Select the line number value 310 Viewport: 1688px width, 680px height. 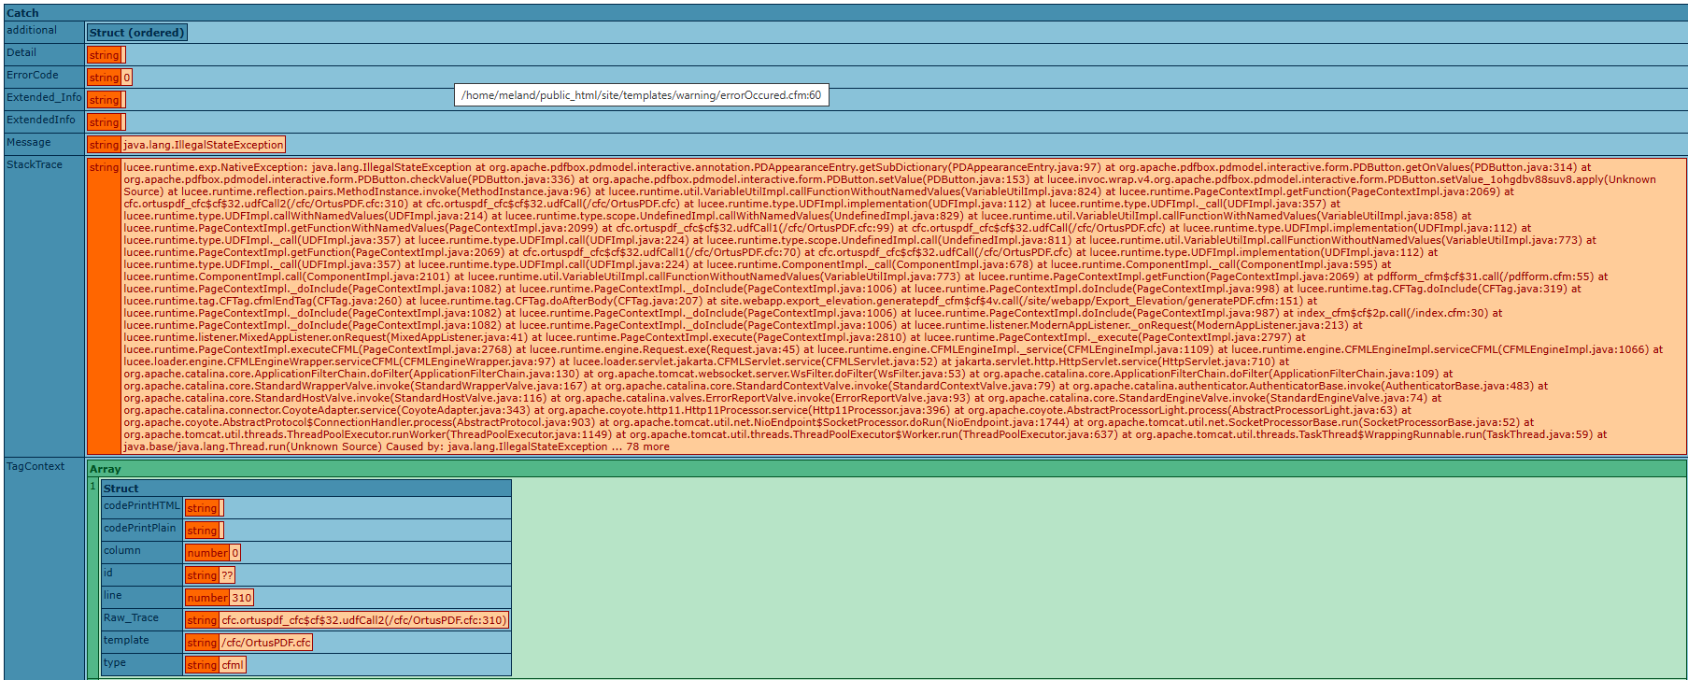241,598
